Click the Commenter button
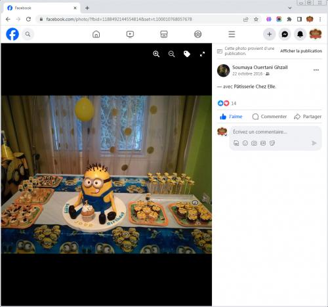 [x=270, y=117]
